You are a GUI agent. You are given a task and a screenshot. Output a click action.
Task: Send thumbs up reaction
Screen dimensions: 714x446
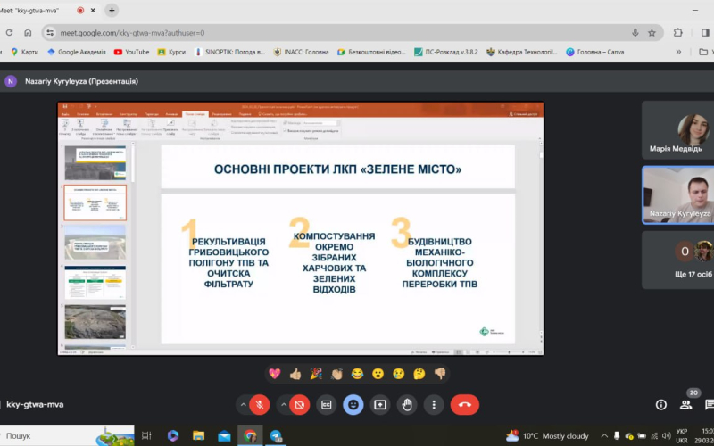[x=295, y=374]
